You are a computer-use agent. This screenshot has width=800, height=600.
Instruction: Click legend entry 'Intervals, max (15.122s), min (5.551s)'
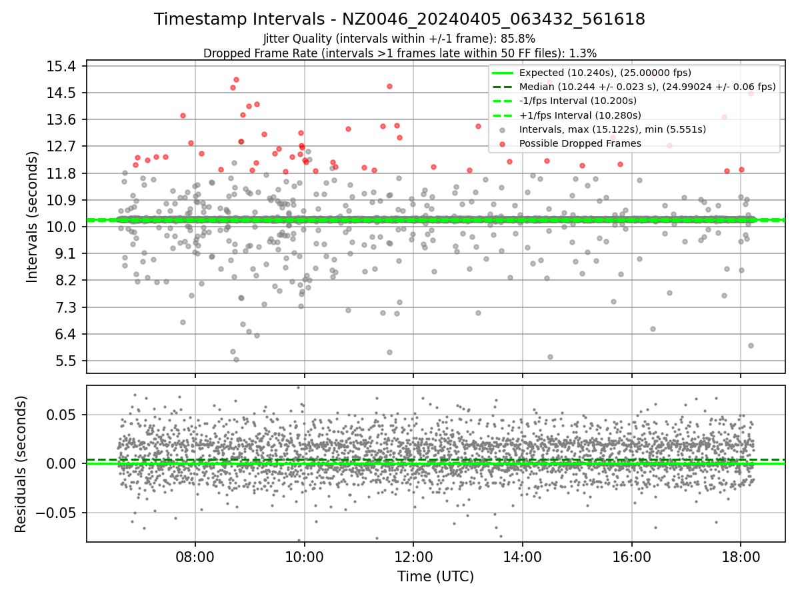[x=612, y=129]
